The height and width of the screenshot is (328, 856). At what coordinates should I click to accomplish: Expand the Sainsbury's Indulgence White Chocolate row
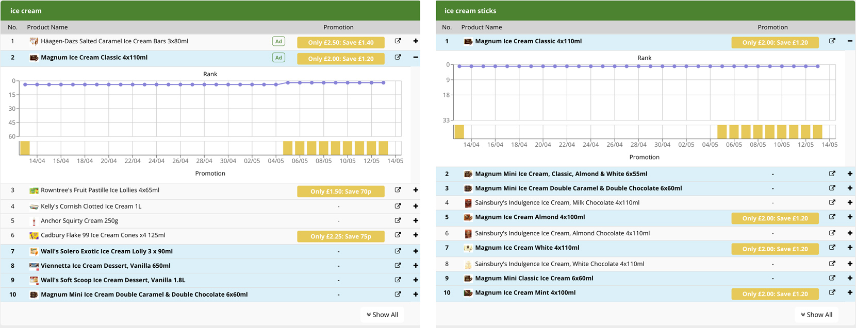coord(850,264)
